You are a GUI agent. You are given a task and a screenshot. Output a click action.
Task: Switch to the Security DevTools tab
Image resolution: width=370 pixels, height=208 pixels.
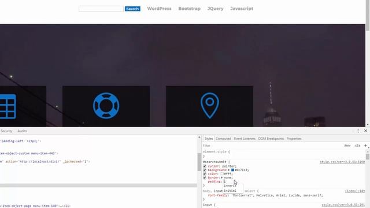[6, 131]
